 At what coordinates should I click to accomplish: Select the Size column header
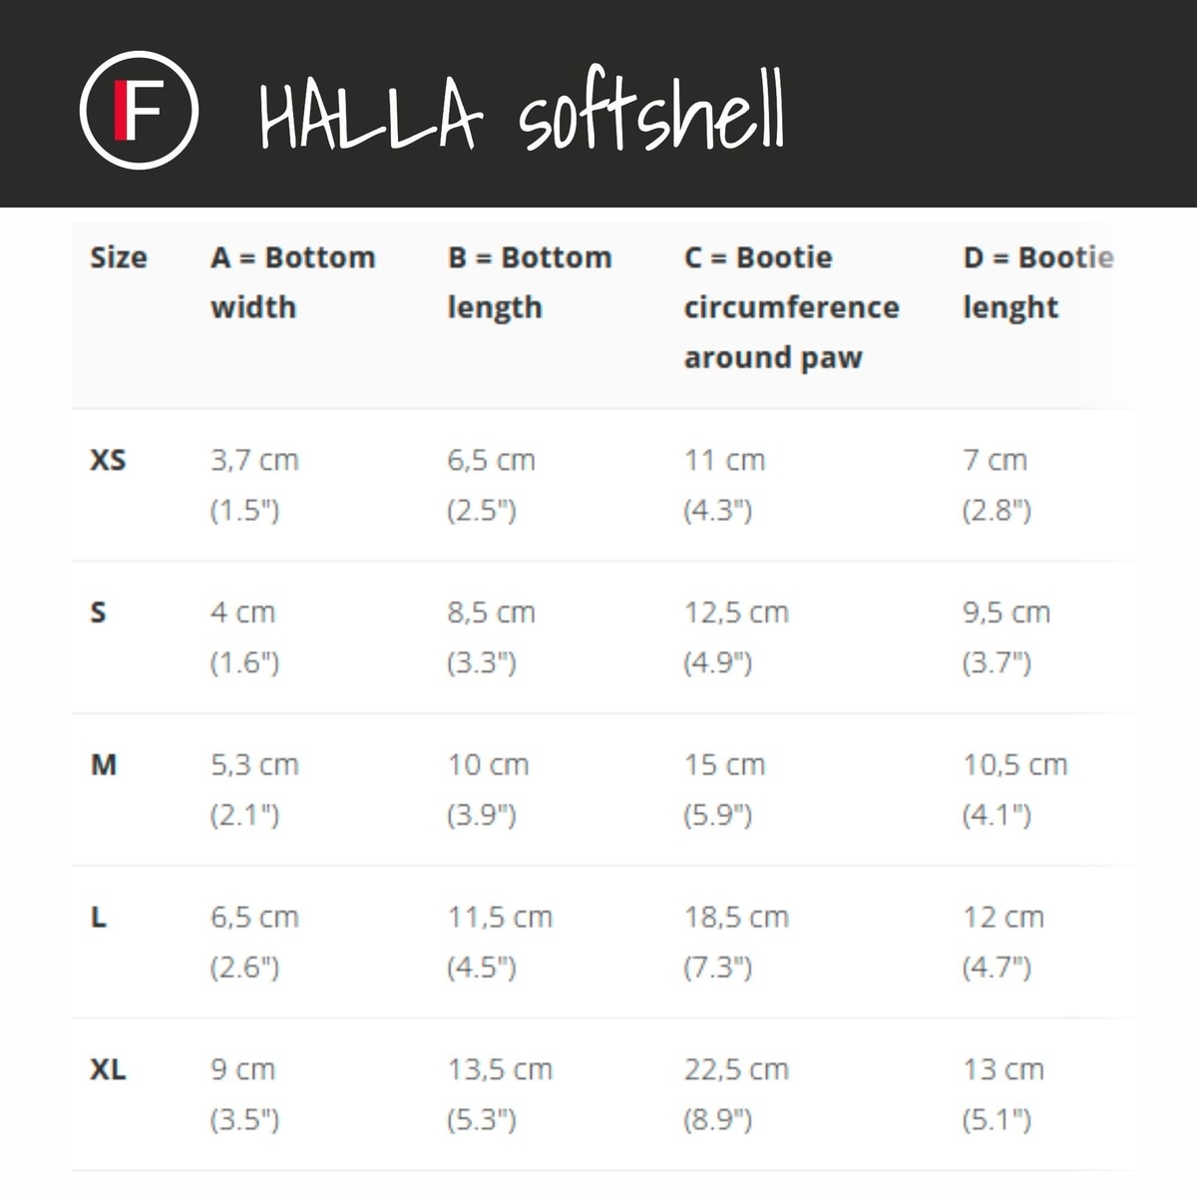(119, 257)
